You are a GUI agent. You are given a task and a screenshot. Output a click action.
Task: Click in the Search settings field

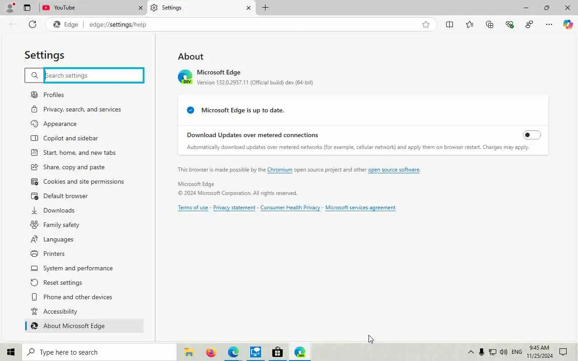click(x=94, y=75)
